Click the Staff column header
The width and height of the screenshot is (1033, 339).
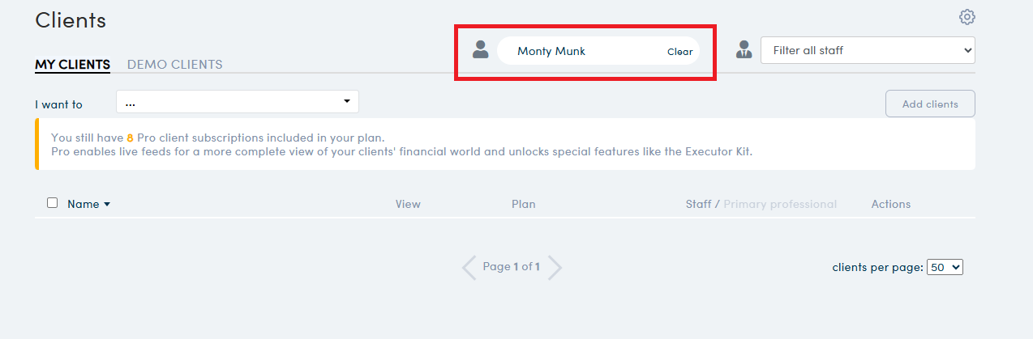[x=698, y=204]
